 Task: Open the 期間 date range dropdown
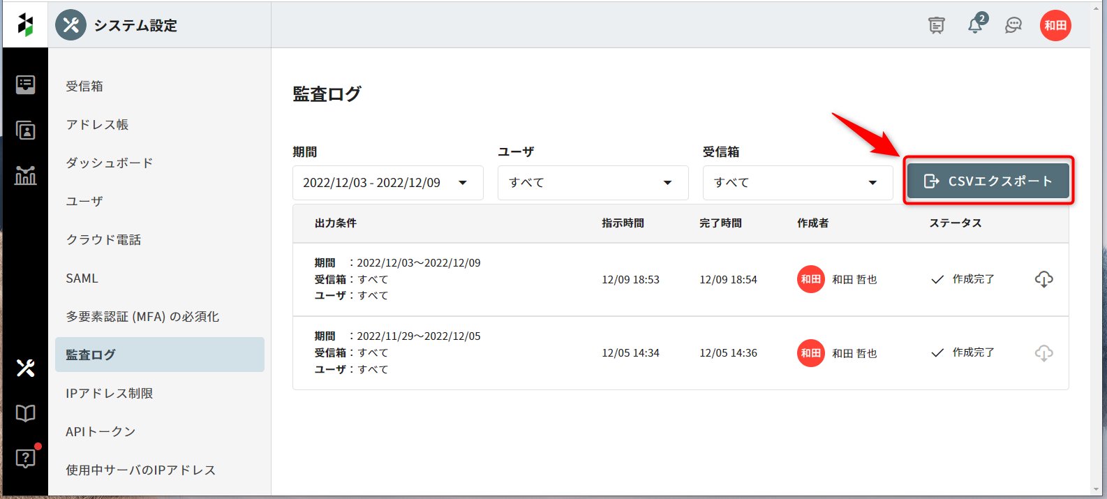click(x=387, y=183)
